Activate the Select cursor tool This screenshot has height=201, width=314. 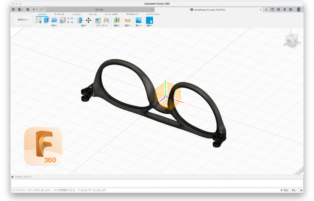click(149, 20)
